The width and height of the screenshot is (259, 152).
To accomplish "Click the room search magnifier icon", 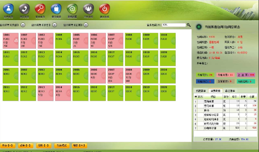I will [189, 25].
